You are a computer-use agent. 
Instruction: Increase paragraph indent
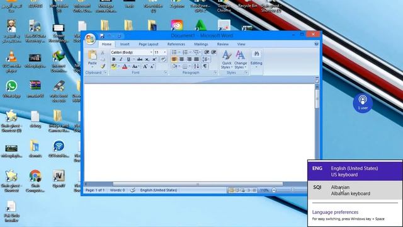tap(214, 52)
